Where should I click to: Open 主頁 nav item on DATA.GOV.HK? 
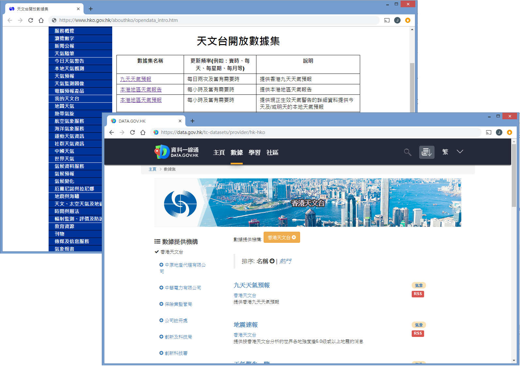(x=219, y=153)
